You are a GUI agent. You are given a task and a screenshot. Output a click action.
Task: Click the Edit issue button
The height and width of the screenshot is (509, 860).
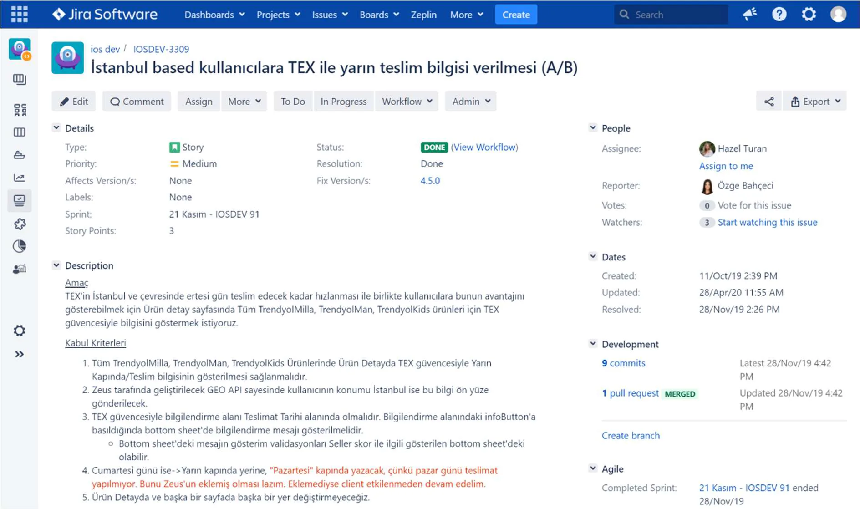(74, 102)
